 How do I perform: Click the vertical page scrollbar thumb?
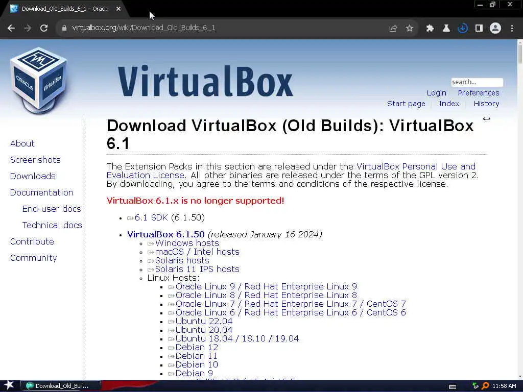(x=520, y=53)
